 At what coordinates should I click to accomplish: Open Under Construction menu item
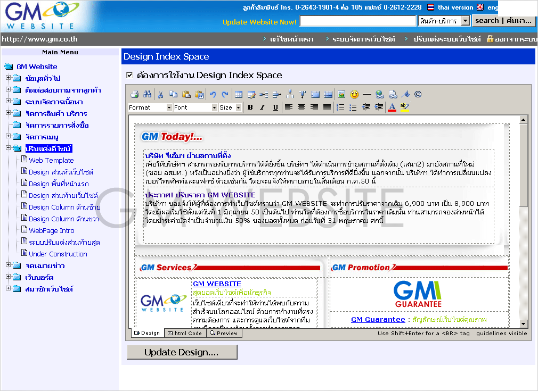(x=58, y=254)
